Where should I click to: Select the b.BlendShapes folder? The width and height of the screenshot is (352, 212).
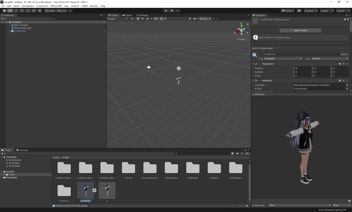coord(171,171)
